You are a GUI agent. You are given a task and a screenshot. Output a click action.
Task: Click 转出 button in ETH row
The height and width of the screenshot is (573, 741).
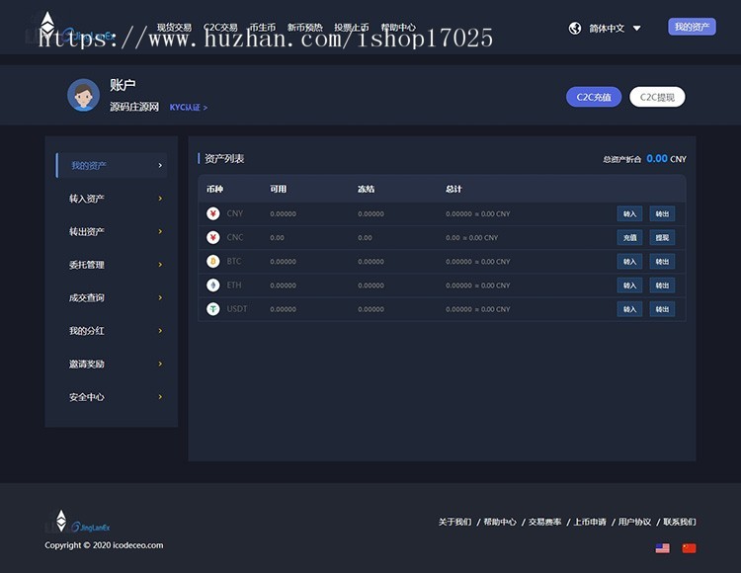[x=662, y=285]
